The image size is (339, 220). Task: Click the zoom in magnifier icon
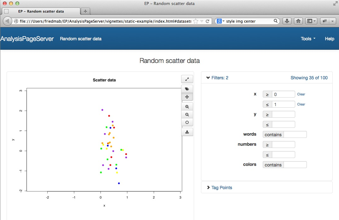(187, 107)
